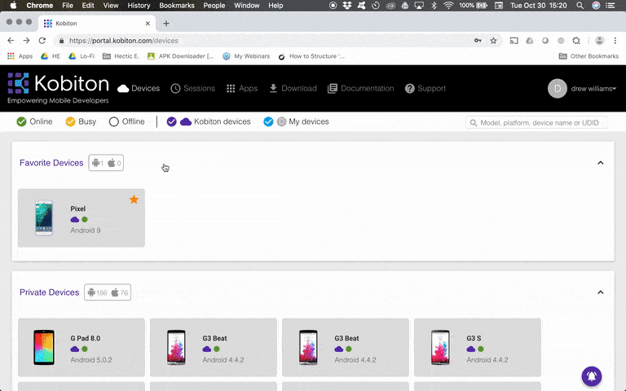The height and width of the screenshot is (391, 626).
Task: Go to the Sessions tab
Action: [192, 88]
